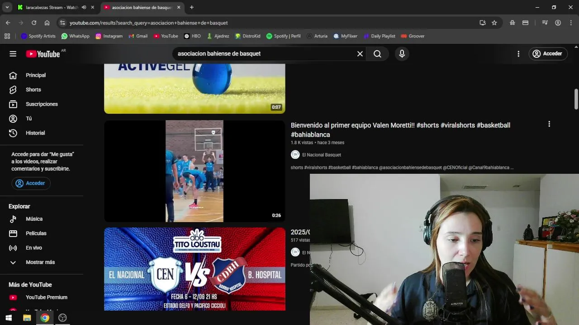Open Instagram bookmark
This screenshot has width=579, height=325.
point(109,36)
